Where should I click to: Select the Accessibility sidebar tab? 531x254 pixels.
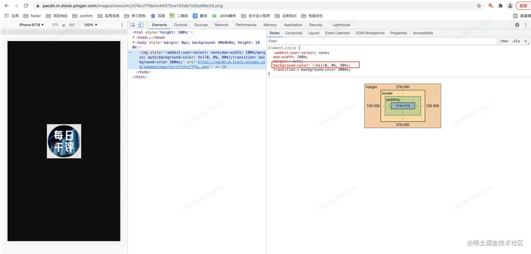click(x=423, y=33)
